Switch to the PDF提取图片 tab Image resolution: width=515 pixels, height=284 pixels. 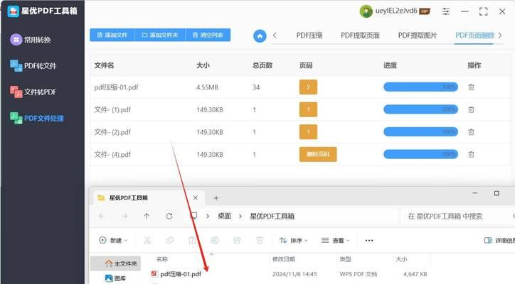click(x=417, y=35)
